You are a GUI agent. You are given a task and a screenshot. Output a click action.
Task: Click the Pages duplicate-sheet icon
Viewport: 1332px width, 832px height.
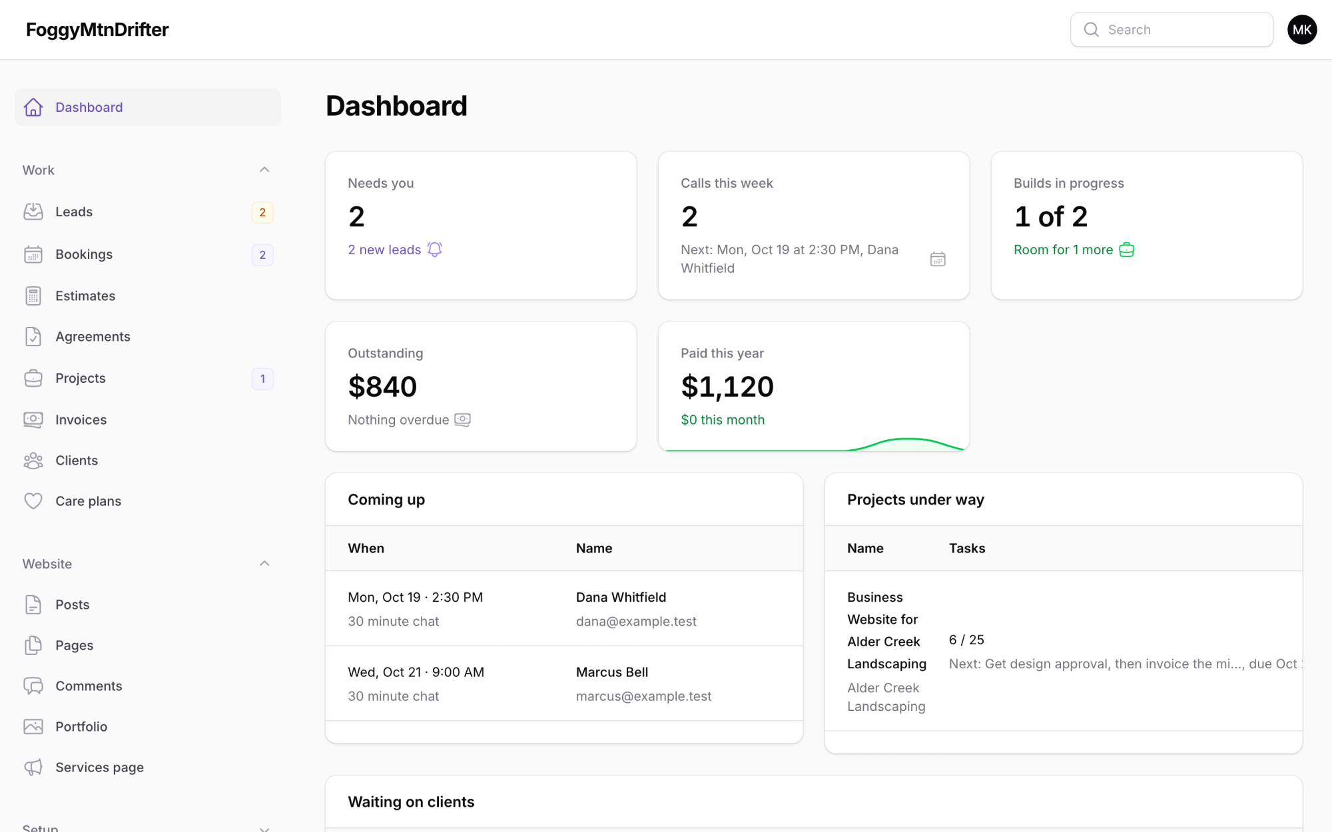point(33,645)
